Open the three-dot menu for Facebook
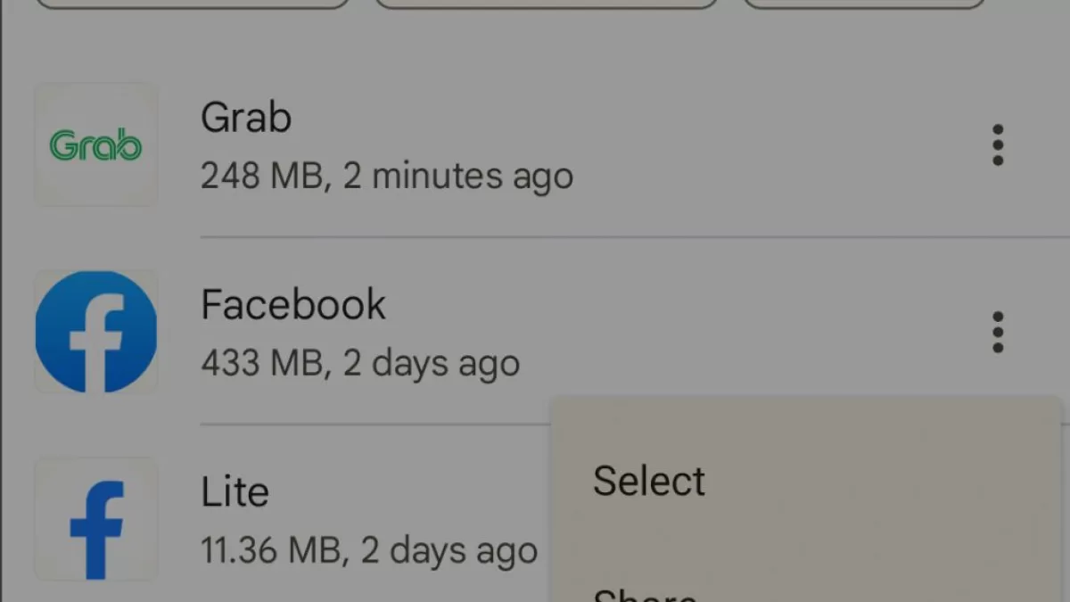 click(x=998, y=332)
